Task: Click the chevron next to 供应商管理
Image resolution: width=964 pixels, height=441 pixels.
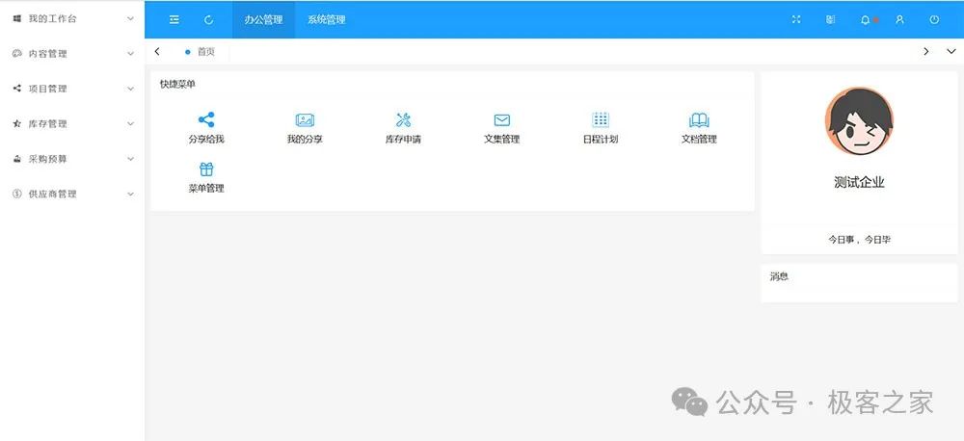Action: 130,195
